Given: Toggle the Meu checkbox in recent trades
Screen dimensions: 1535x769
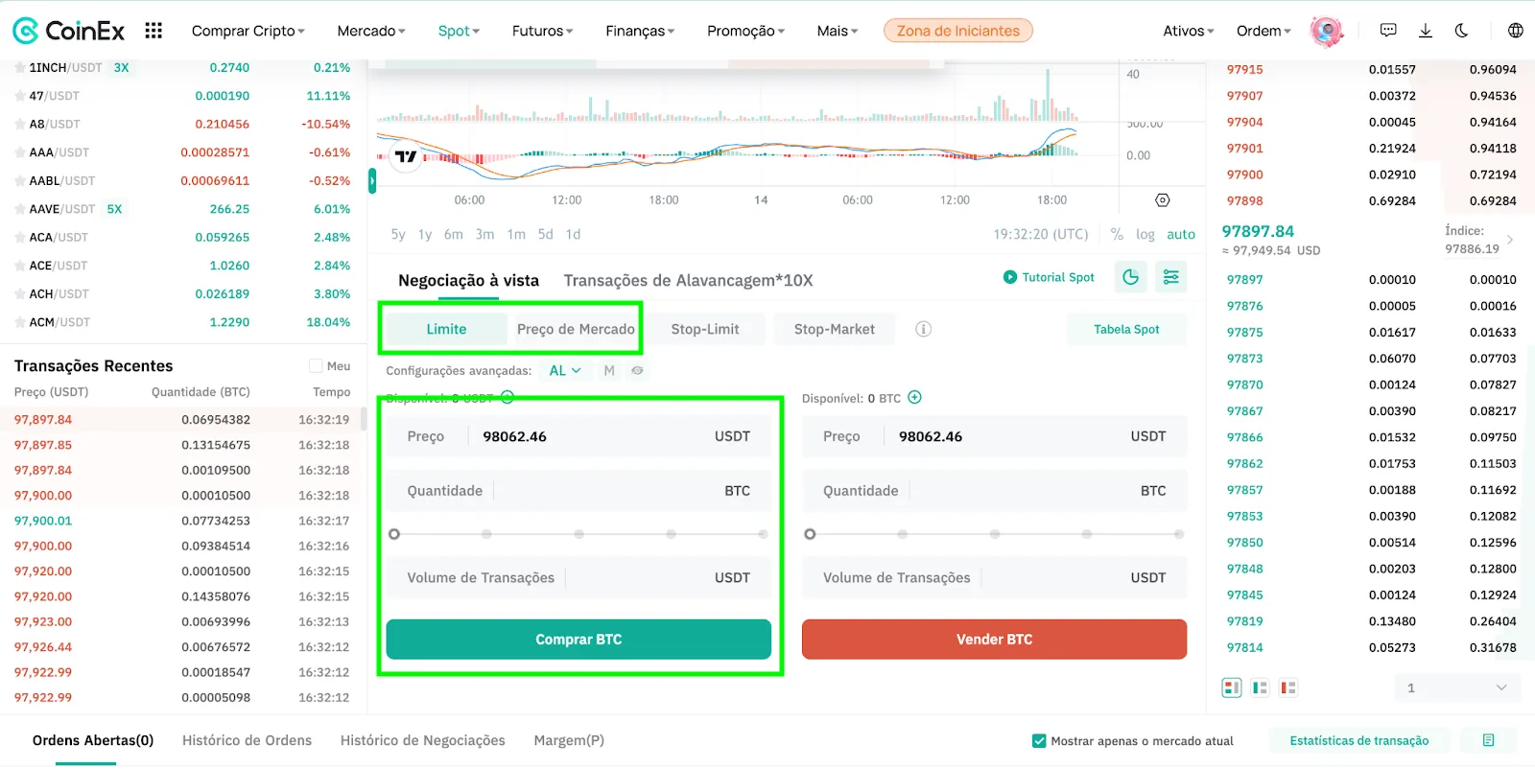Looking at the screenshot, I should (316, 365).
